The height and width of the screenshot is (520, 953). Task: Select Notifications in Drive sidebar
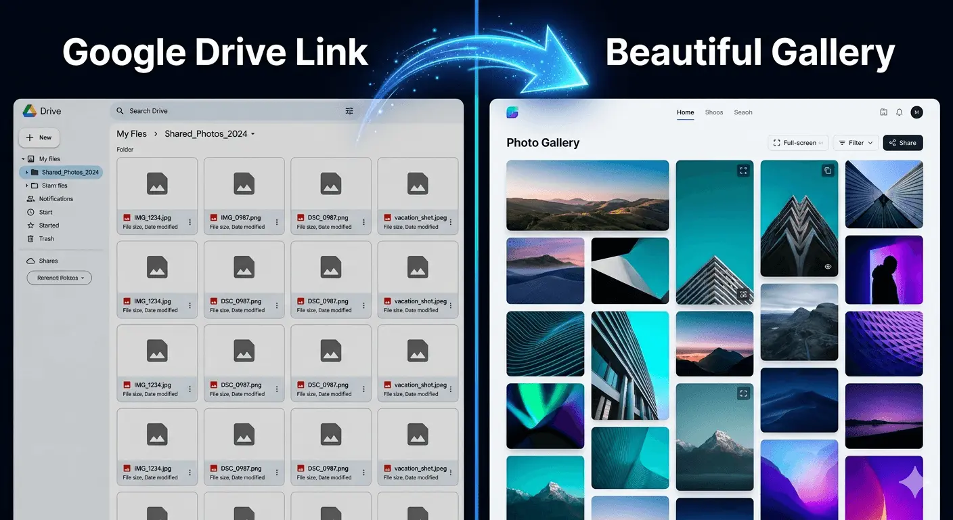[x=56, y=199]
